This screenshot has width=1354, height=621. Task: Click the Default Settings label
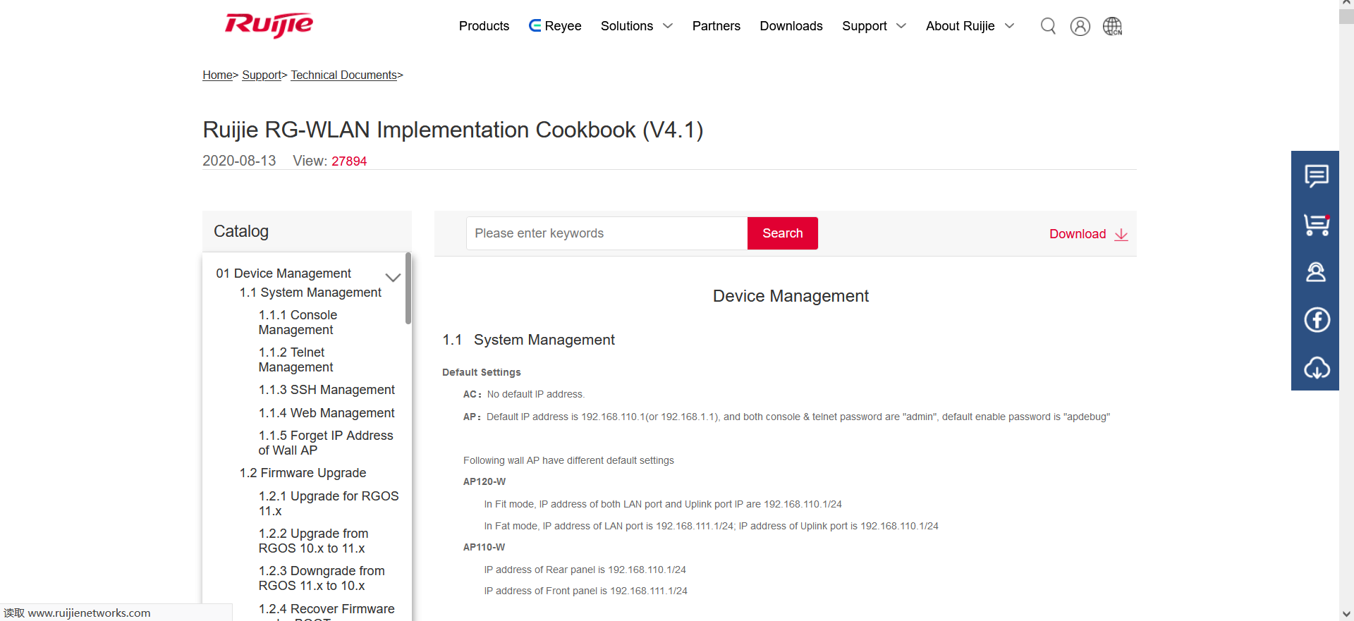point(482,372)
